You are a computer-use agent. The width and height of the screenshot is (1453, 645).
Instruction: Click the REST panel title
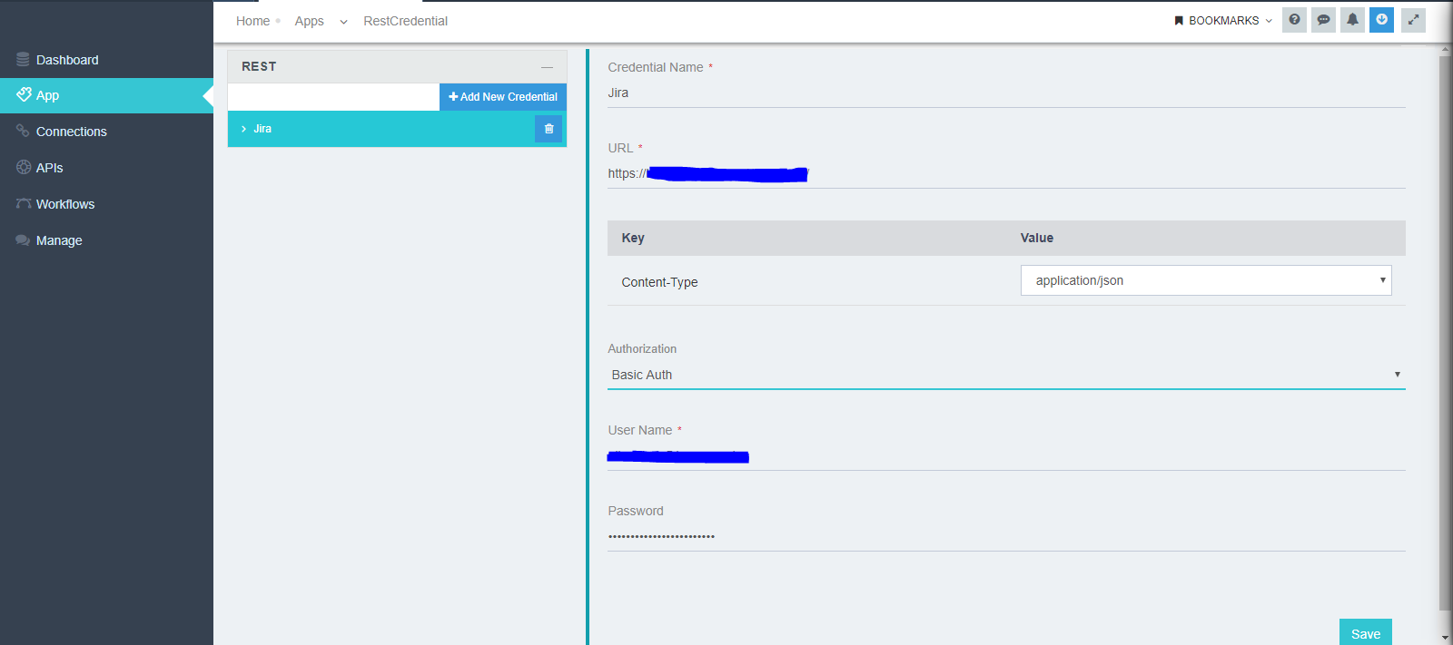tap(259, 67)
